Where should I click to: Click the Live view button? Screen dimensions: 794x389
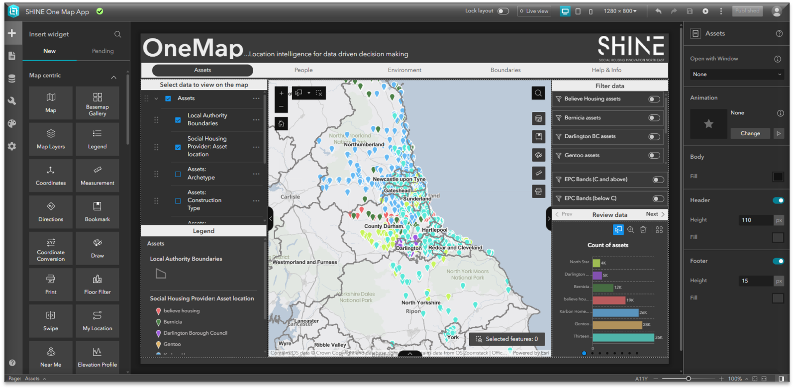pyautogui.click(x=534, y=11)
